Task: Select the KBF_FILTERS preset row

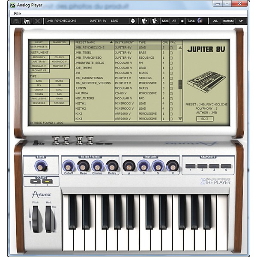Action: pos(126,99)
